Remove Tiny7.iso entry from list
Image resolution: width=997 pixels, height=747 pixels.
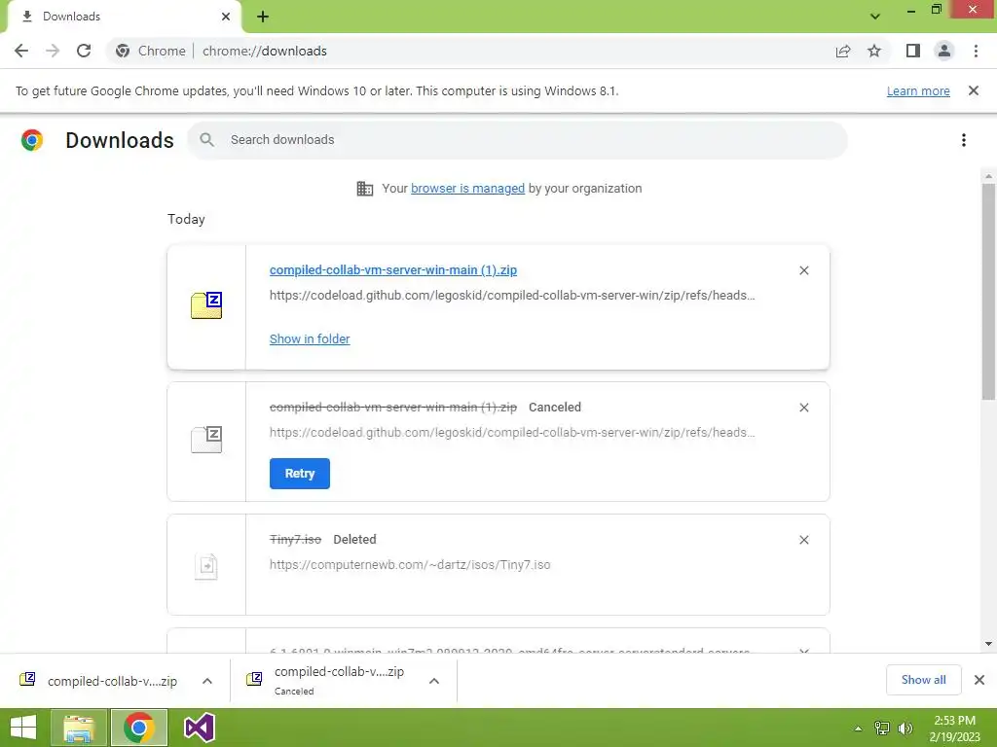803,540
